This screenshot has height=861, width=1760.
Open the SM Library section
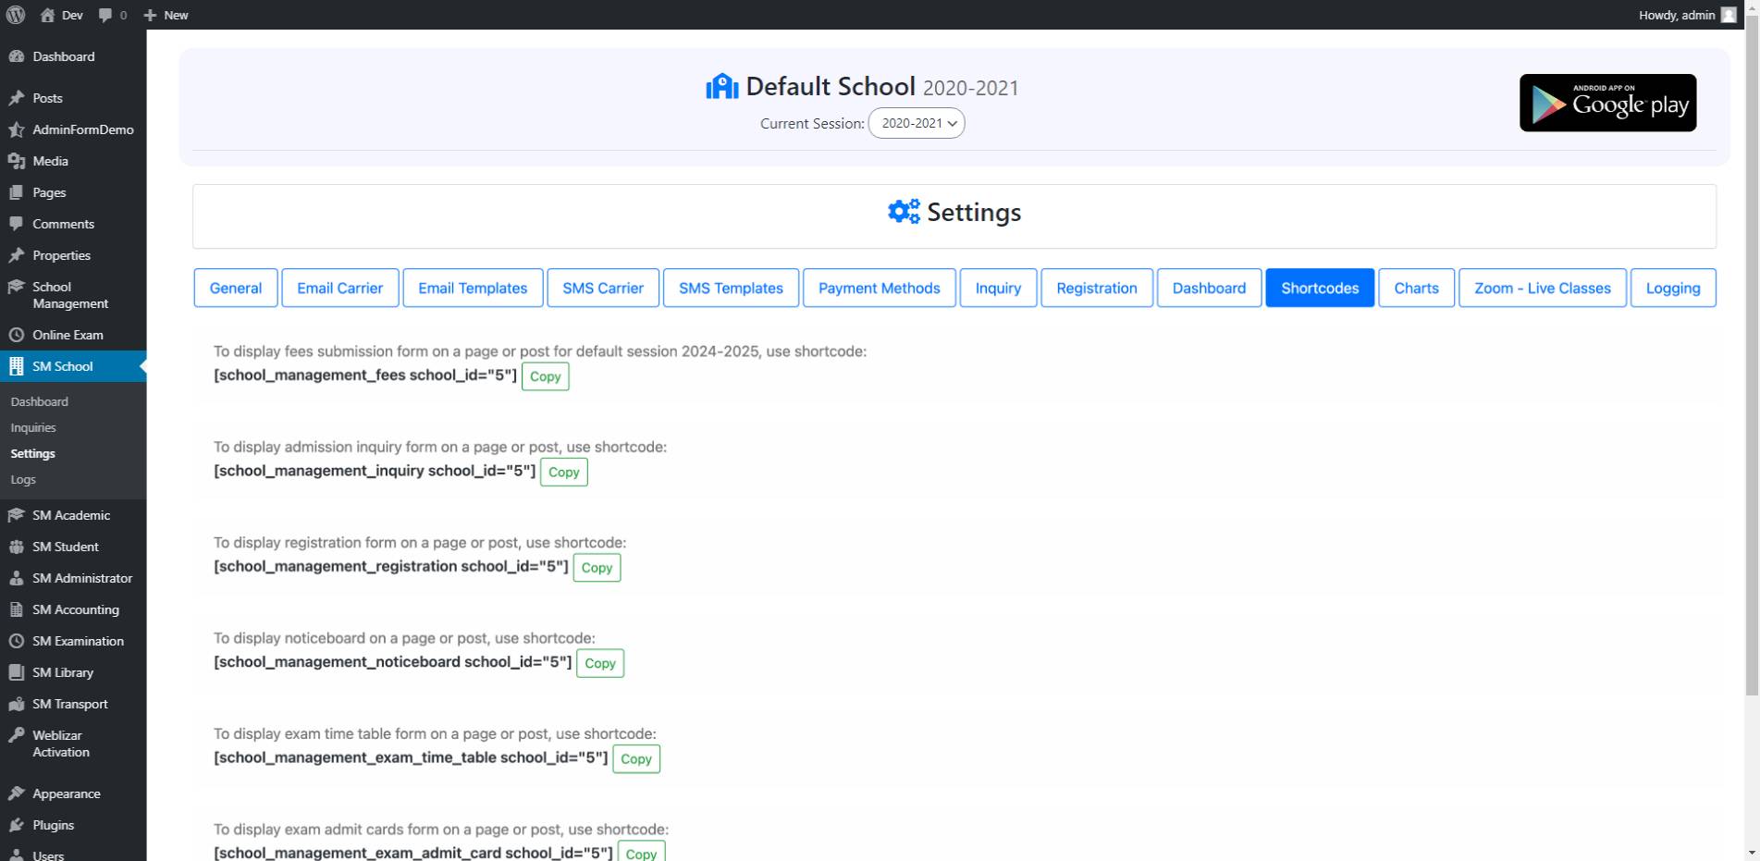[61, 672]
